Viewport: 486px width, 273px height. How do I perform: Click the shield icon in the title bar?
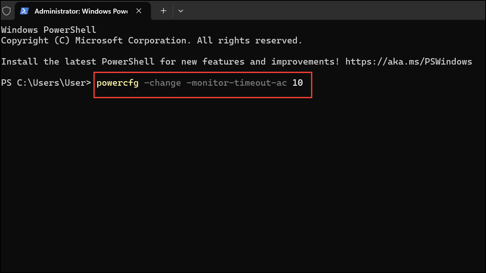click(6, 11)
